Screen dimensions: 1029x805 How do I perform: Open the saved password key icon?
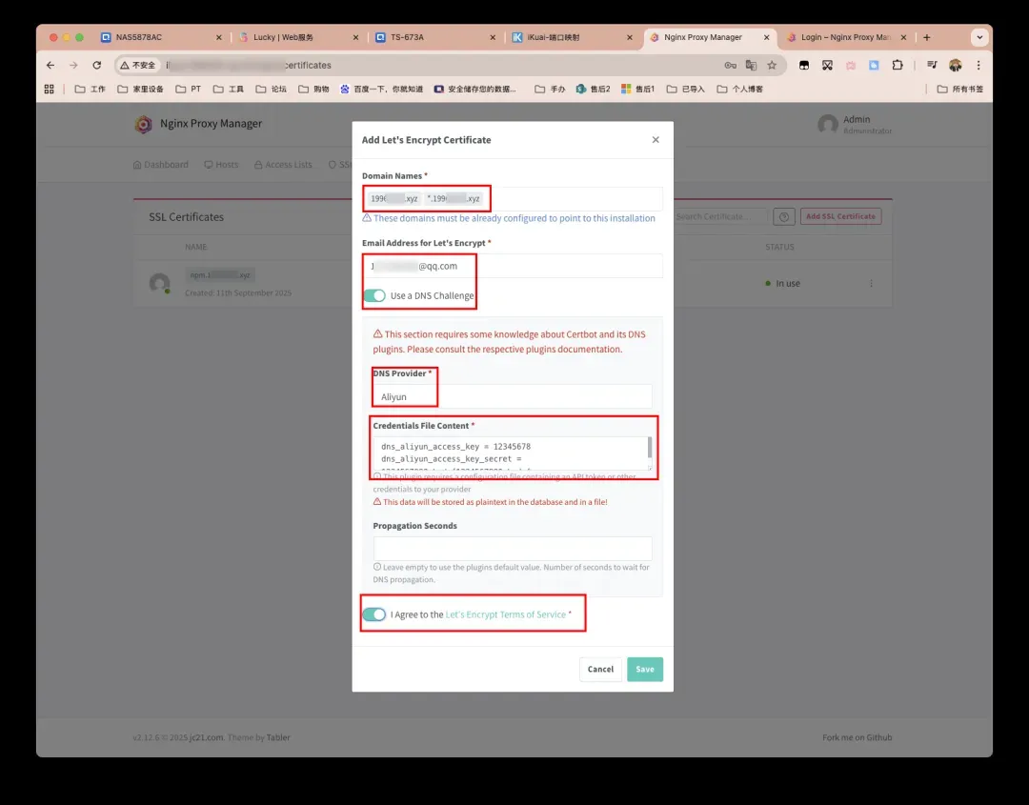[730, 65]
